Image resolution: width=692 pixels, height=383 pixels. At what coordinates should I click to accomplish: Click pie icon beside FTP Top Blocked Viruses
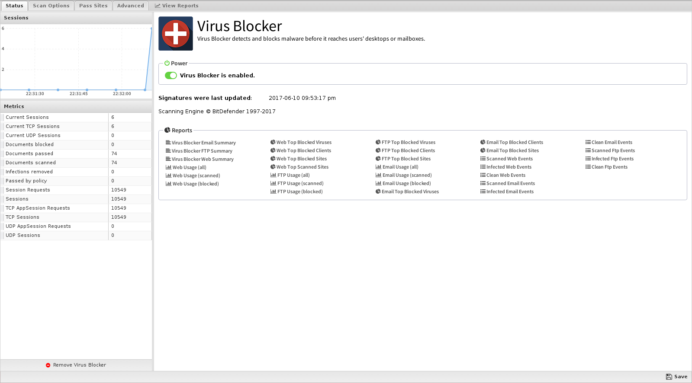(378, 142)
